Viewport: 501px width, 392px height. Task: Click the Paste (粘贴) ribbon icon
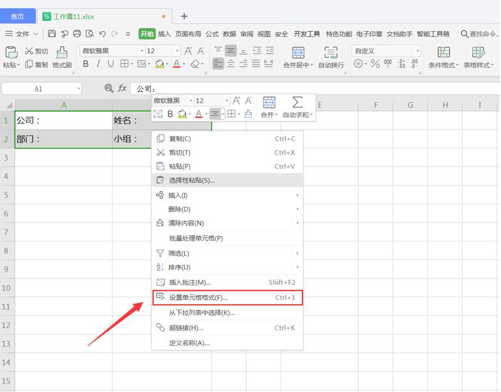[11, 53]
